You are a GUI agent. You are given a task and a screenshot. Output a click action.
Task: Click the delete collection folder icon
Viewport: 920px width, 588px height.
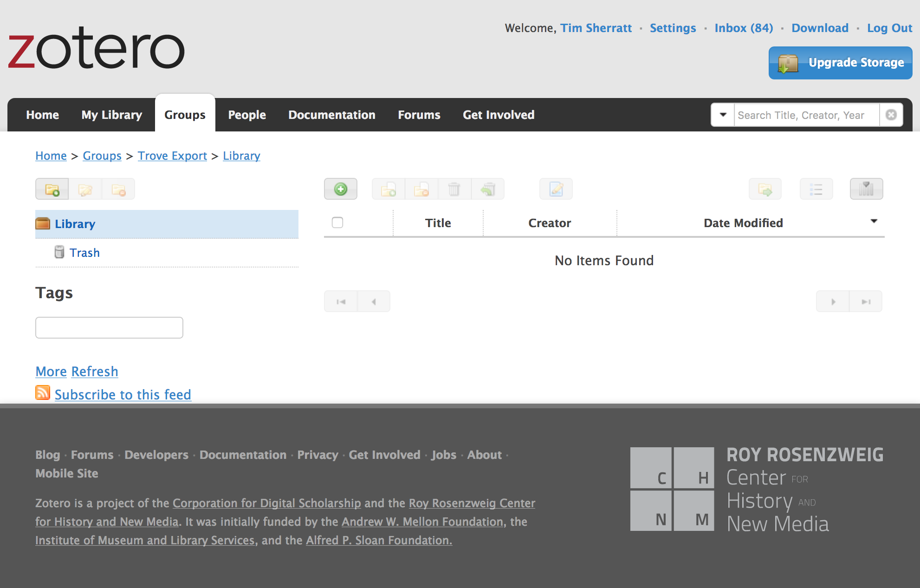coord(118,189)
